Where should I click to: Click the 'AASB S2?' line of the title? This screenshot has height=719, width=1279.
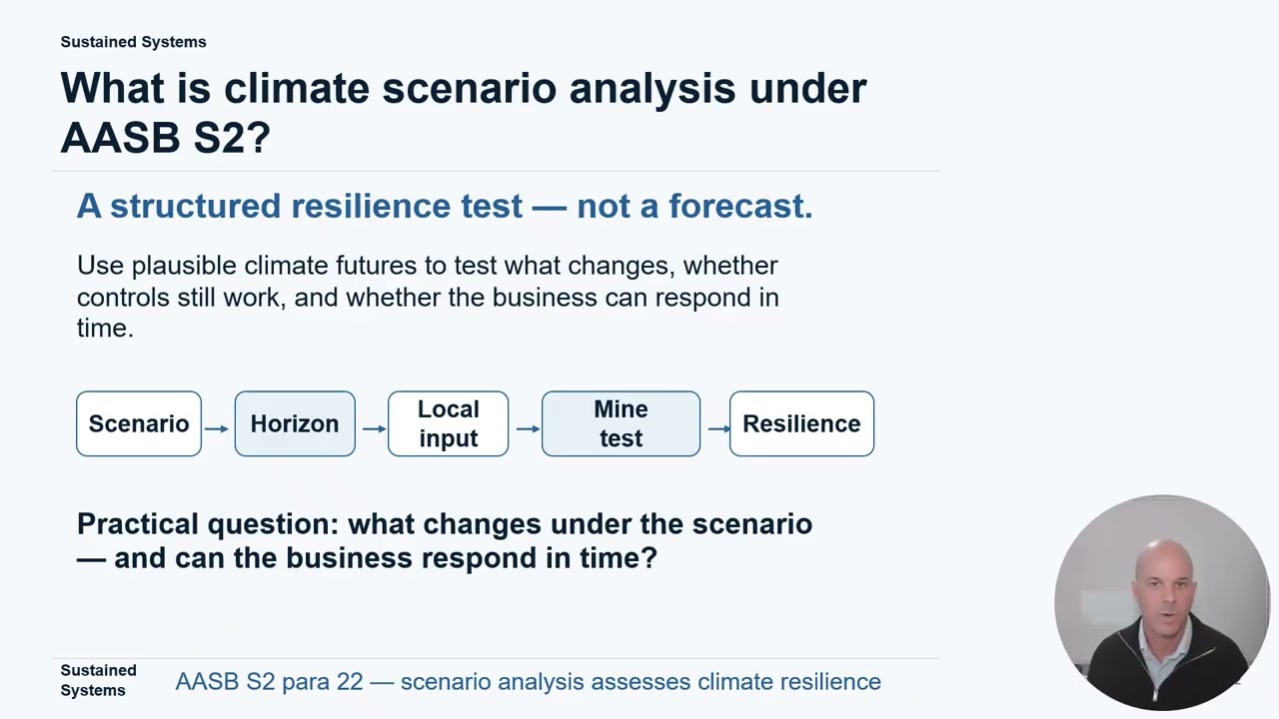165,137
